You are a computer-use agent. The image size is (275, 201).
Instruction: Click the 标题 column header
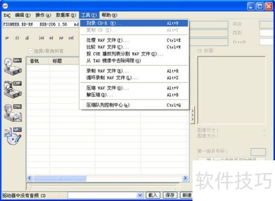tap(64, 61)
